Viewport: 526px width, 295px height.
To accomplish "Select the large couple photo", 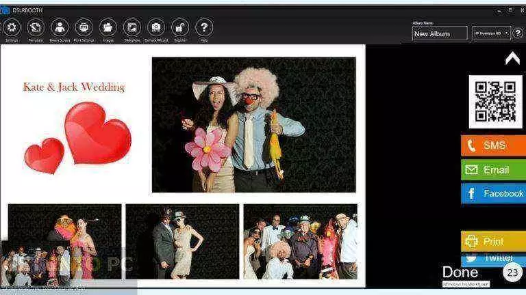I will pyautogui.click(x=253, y=124).
